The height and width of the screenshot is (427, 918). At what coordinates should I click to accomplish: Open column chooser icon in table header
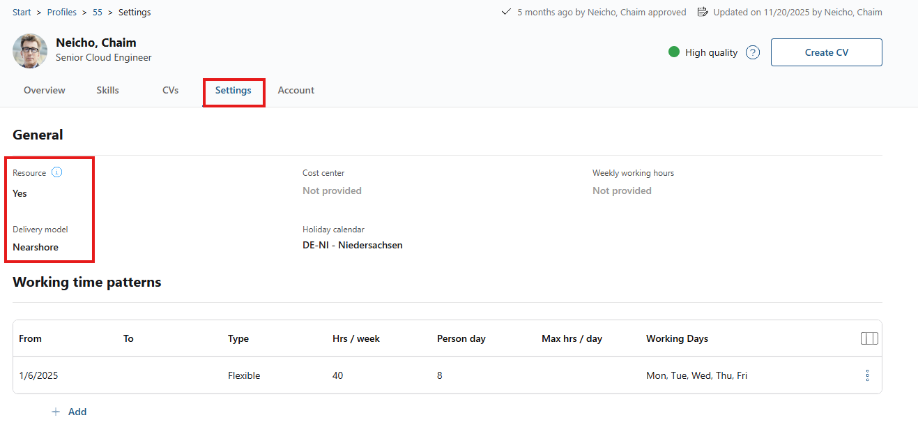869,338
